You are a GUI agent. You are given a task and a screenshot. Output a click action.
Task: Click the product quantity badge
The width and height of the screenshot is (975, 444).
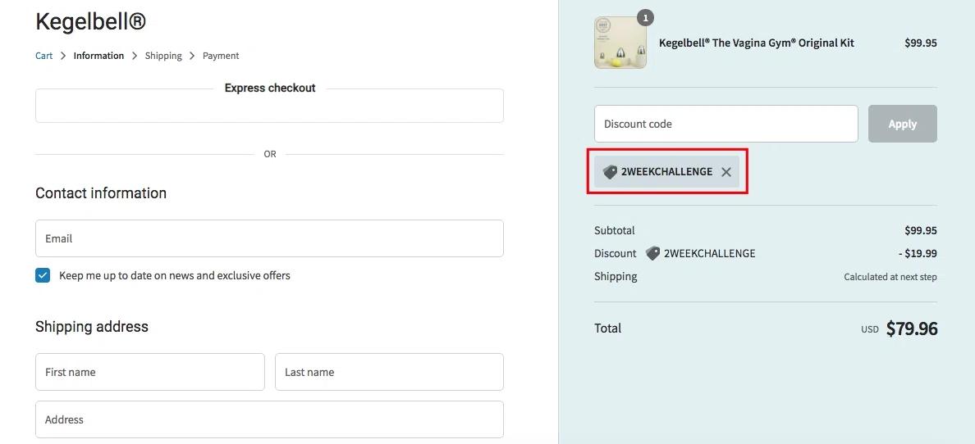click(645, 18)
